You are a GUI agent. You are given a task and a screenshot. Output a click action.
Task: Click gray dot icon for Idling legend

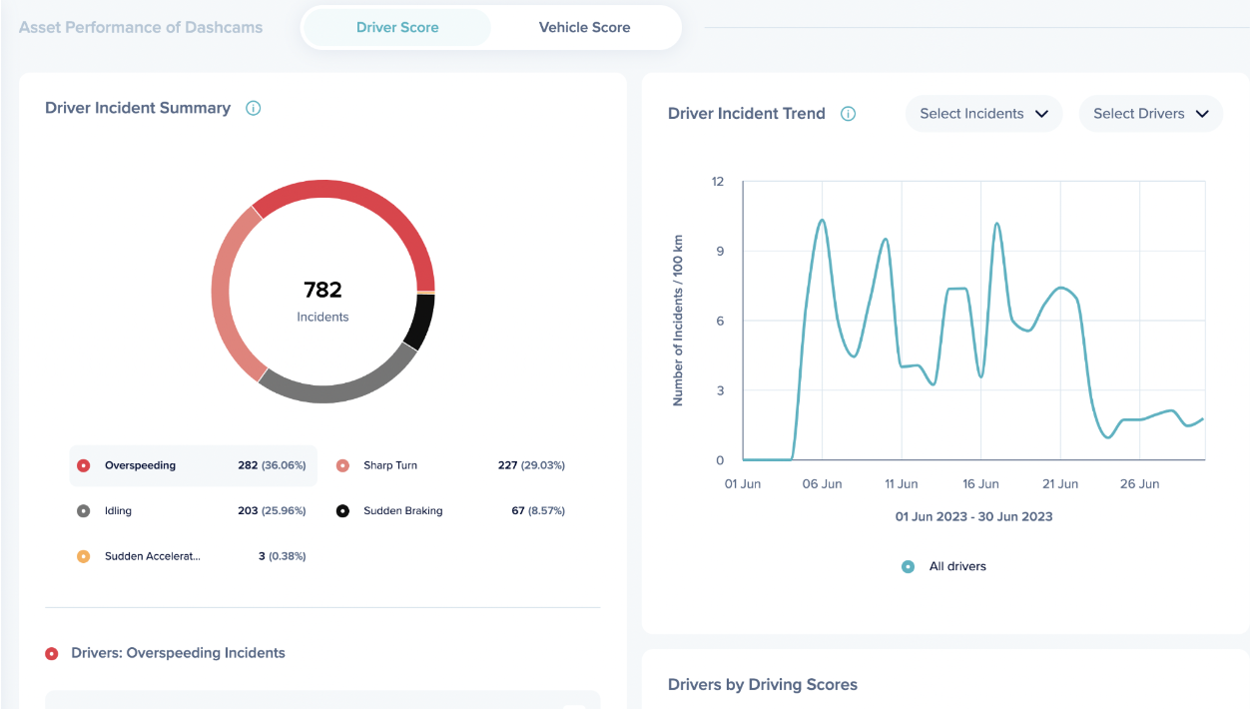[x=84, y=510]
